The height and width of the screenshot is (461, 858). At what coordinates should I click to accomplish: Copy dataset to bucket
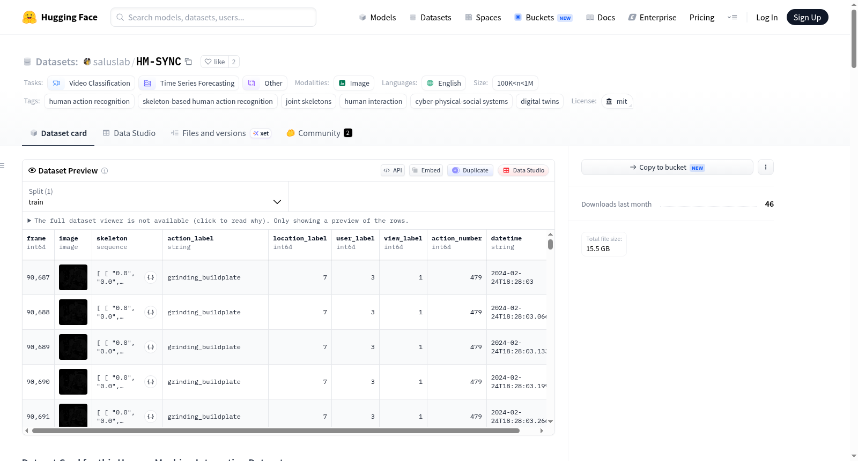click(x=667, y=167)
